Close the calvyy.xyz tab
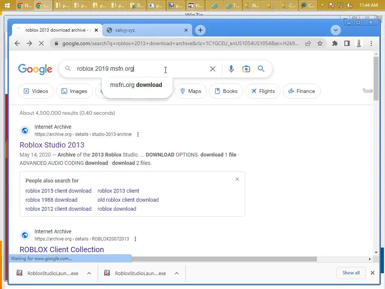Image resolution: width=385 pixels, height=289 pixels. [x=186, y=30]
